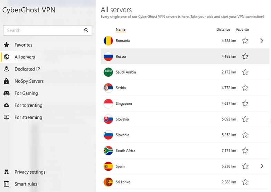
Task: Click the 5,093 km distance for Slovakia
Action: click(229, 119)
